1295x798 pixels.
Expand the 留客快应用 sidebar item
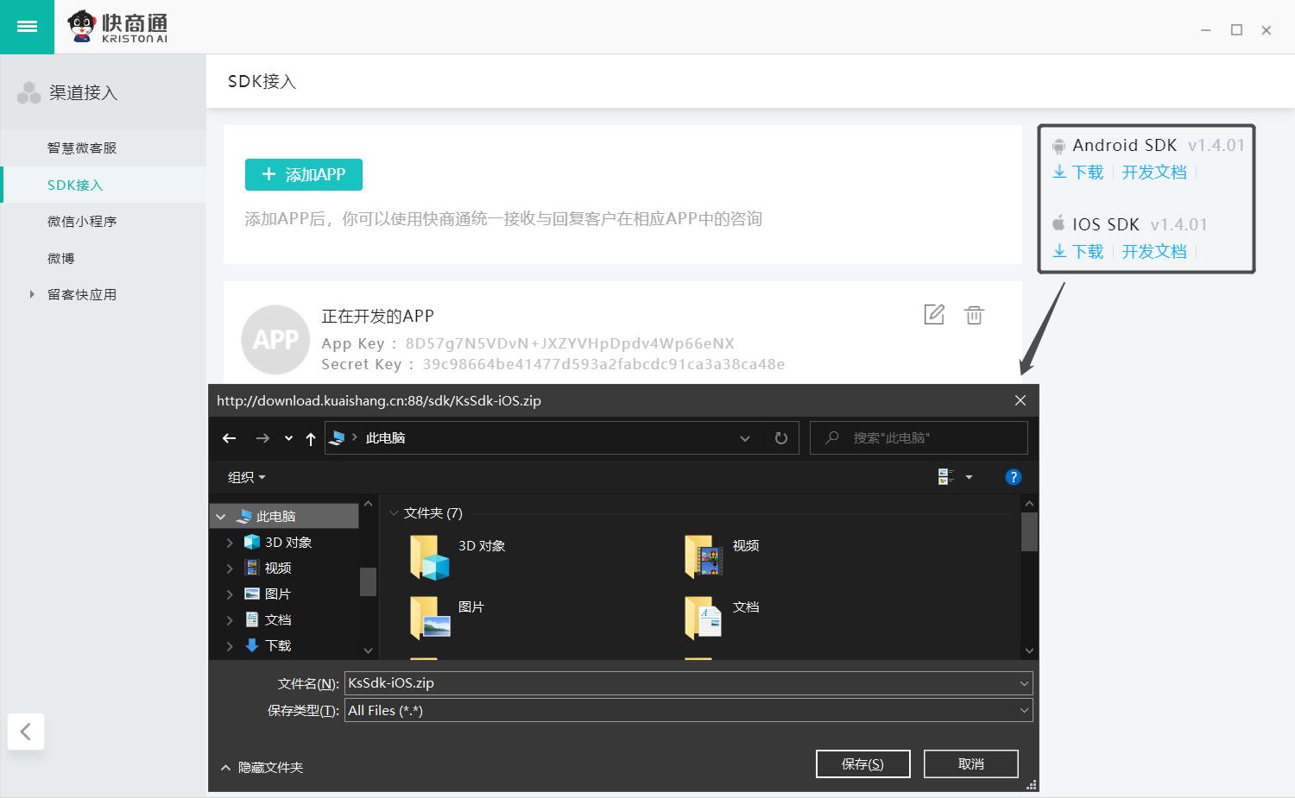[x=32, y=294]
